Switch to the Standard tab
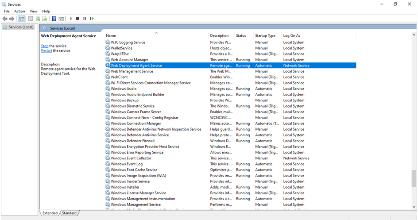 (x=70, y=213)
